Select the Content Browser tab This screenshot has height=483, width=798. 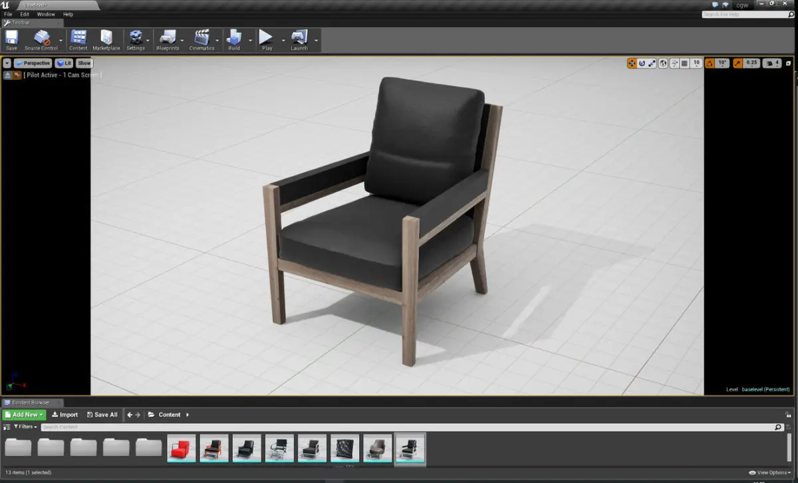point(33,403)
